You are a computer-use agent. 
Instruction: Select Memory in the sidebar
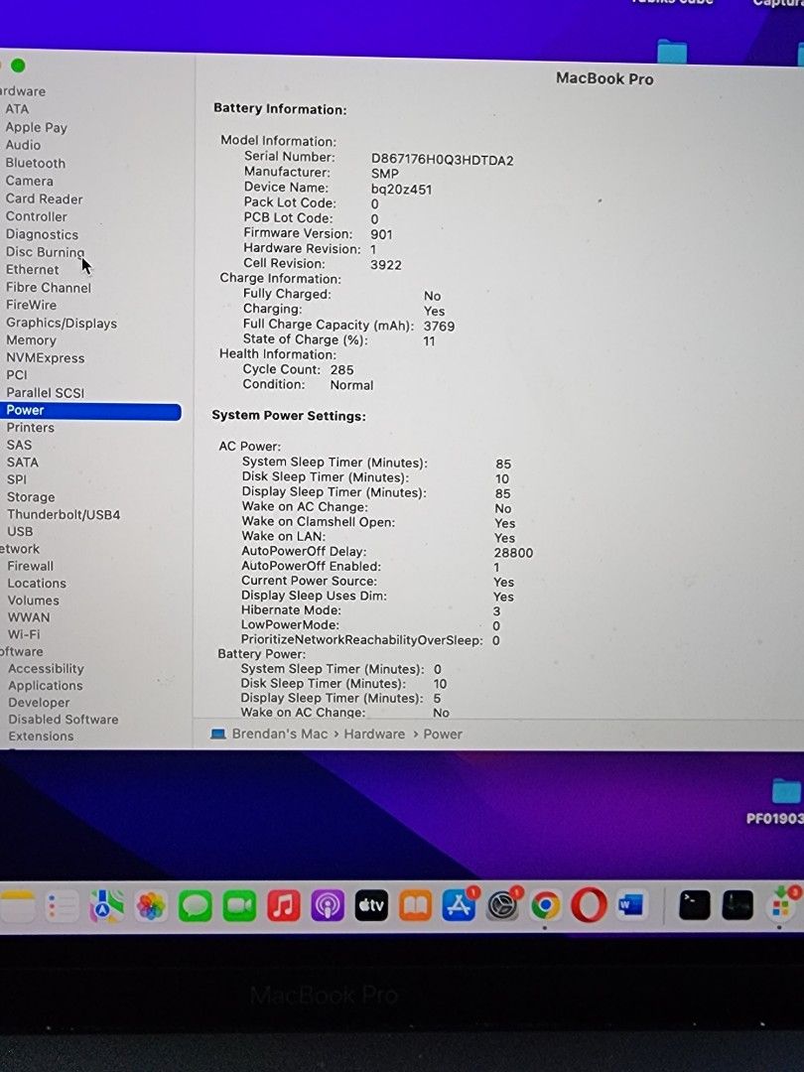pyautogui.click(x=32, y=340)
